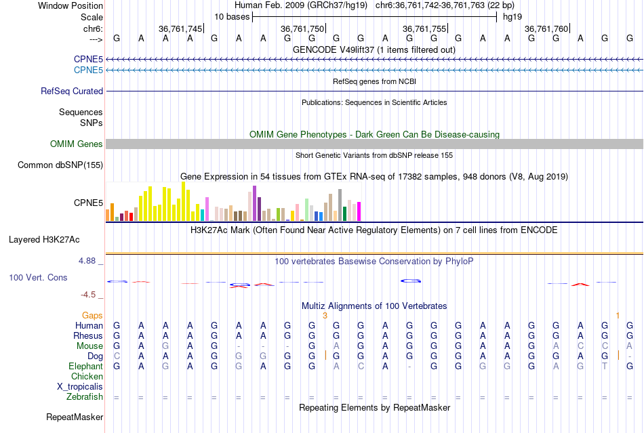Image resolution: width=644 pixels, height=433 pixels.
Task: Click the Elephant alignment row label
Action: (x=85, y=366)
